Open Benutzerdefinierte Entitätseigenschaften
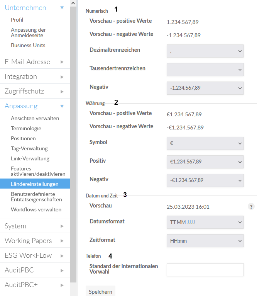The height and width of the screenshot is (296, 257). pos(36,197)
